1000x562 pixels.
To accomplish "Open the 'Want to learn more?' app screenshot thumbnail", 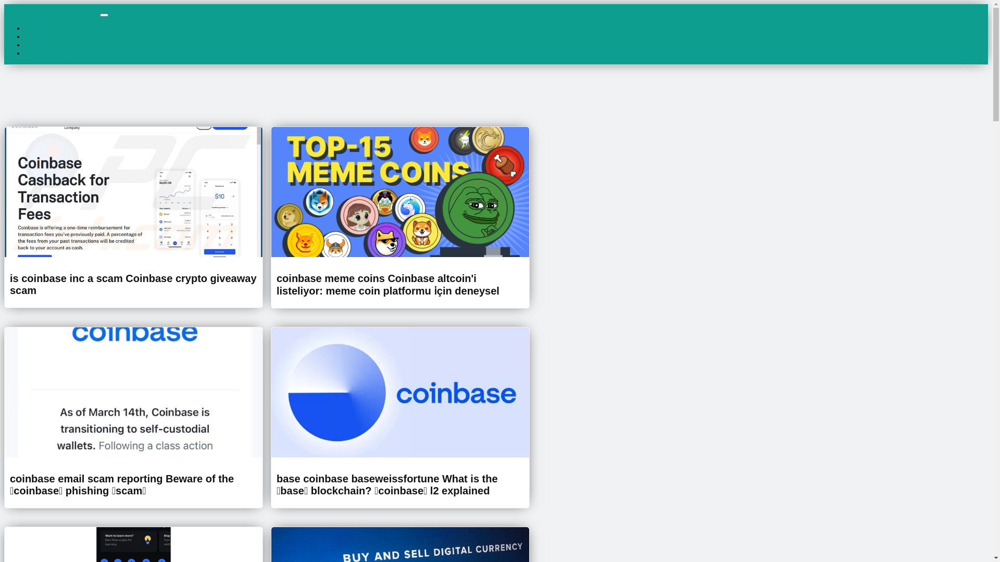I will [x=133, y=544].
